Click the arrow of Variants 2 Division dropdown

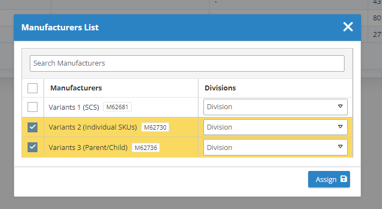tap(340, 127)
